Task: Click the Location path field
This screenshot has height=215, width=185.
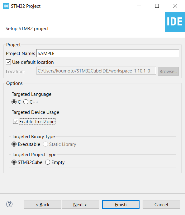Action: pyautogui.click(x=96, y=71)
